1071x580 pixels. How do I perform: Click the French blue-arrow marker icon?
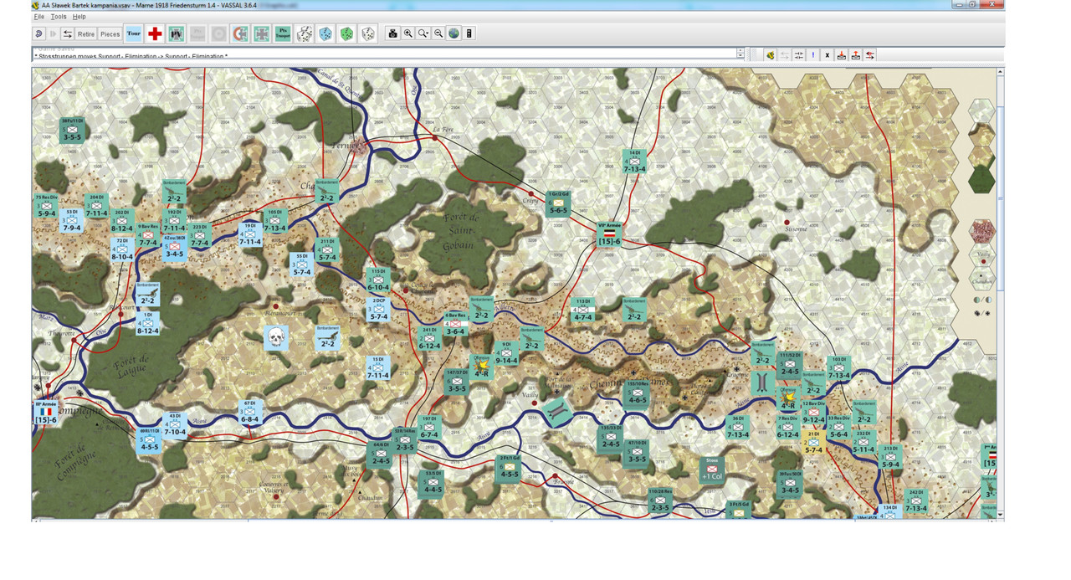(x=240, y=34)
